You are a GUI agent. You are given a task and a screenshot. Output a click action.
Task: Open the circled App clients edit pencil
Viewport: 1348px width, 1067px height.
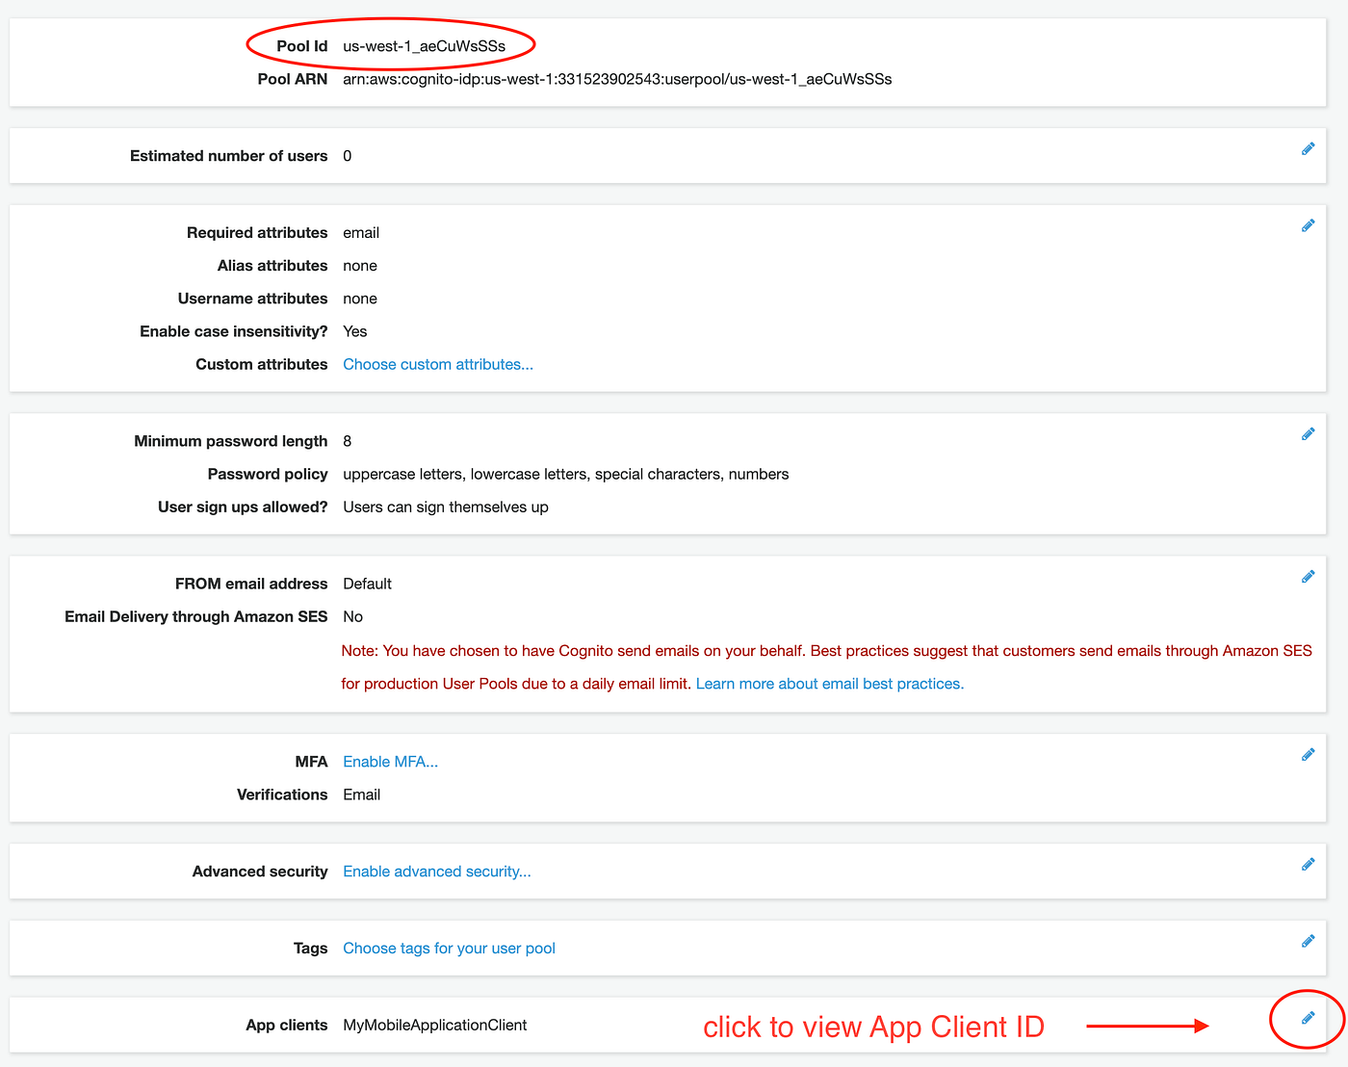tap(1307, 1017)
